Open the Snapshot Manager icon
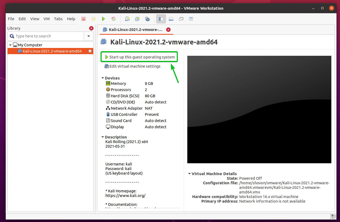The width and height of the screenshot is (340, 222). click(147, 19)
